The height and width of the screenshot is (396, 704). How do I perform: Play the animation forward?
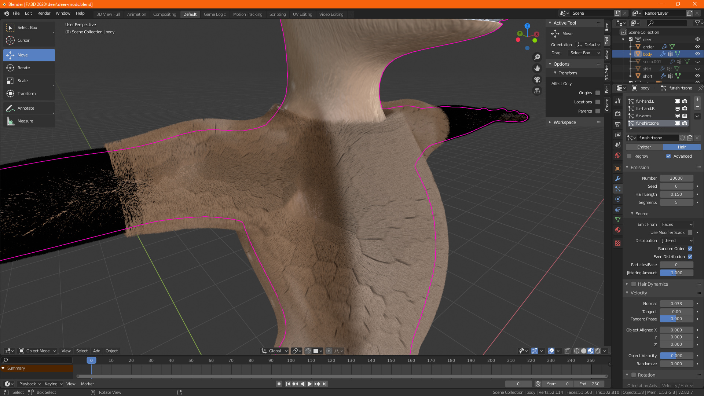point(310,384)
